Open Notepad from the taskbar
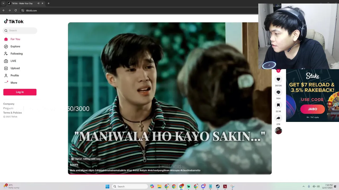The width and height of the screenshot is (339, 190). pos(210,187)
